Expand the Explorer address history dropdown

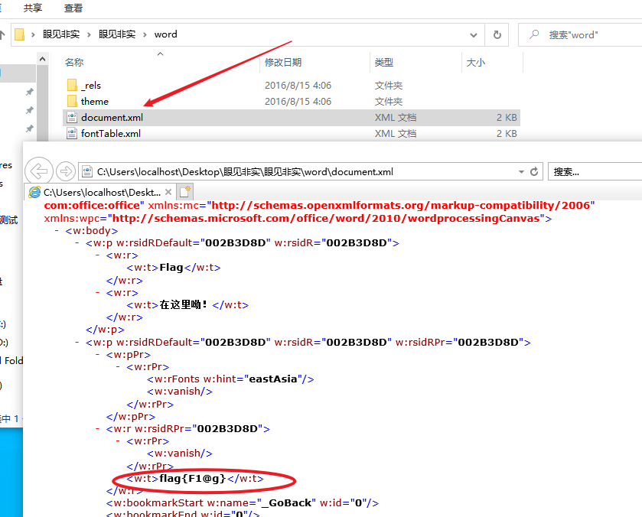[474, 34]
